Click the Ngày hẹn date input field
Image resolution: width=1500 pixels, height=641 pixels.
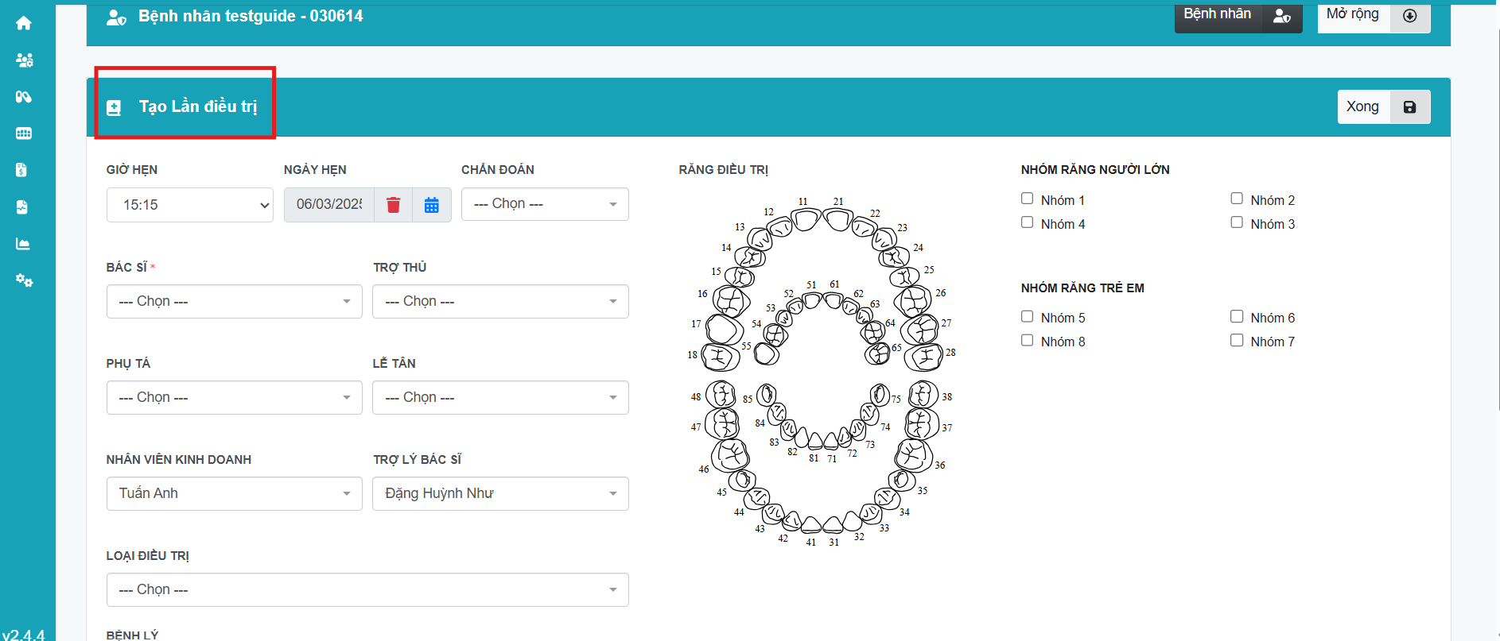click(329, 205)
